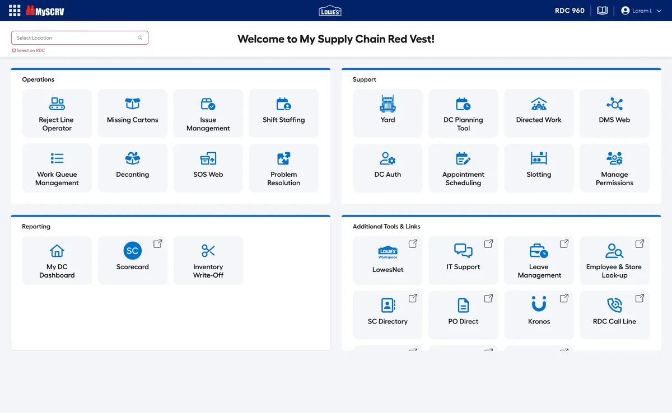Open Work Queue Management tile

click(57, 168)
